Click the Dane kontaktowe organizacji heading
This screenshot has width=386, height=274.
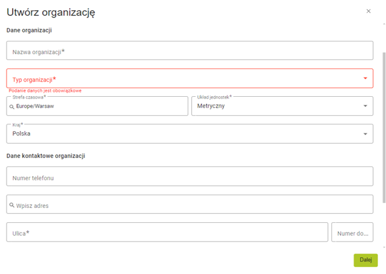click(x=46, y=156)
